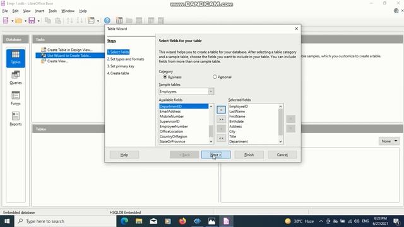This screenshot has width=404, height=227.
Task: Open File Explorer from the taskbar
Action: pos(139,221)
